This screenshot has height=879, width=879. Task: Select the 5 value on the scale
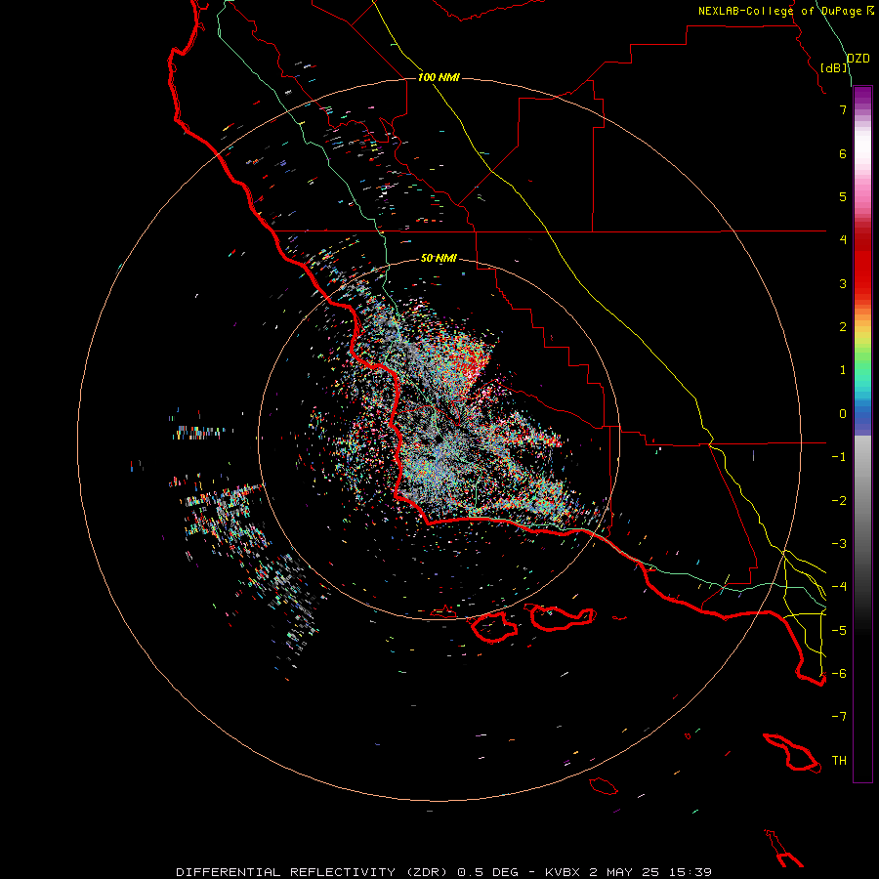coord(843,196)
